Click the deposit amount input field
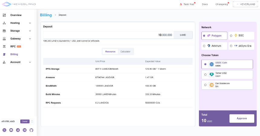 pos(109,35)
